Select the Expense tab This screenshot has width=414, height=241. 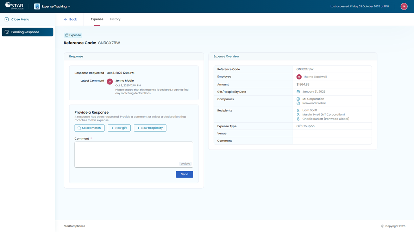[97, 19]
